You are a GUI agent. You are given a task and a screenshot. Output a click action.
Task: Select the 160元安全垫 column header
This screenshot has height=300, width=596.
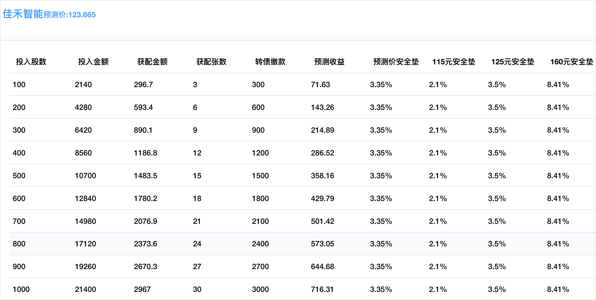pyautogui.click(x=571, y=62)
